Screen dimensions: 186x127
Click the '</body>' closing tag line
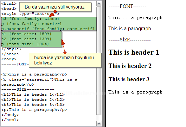[x=10, y=115]
